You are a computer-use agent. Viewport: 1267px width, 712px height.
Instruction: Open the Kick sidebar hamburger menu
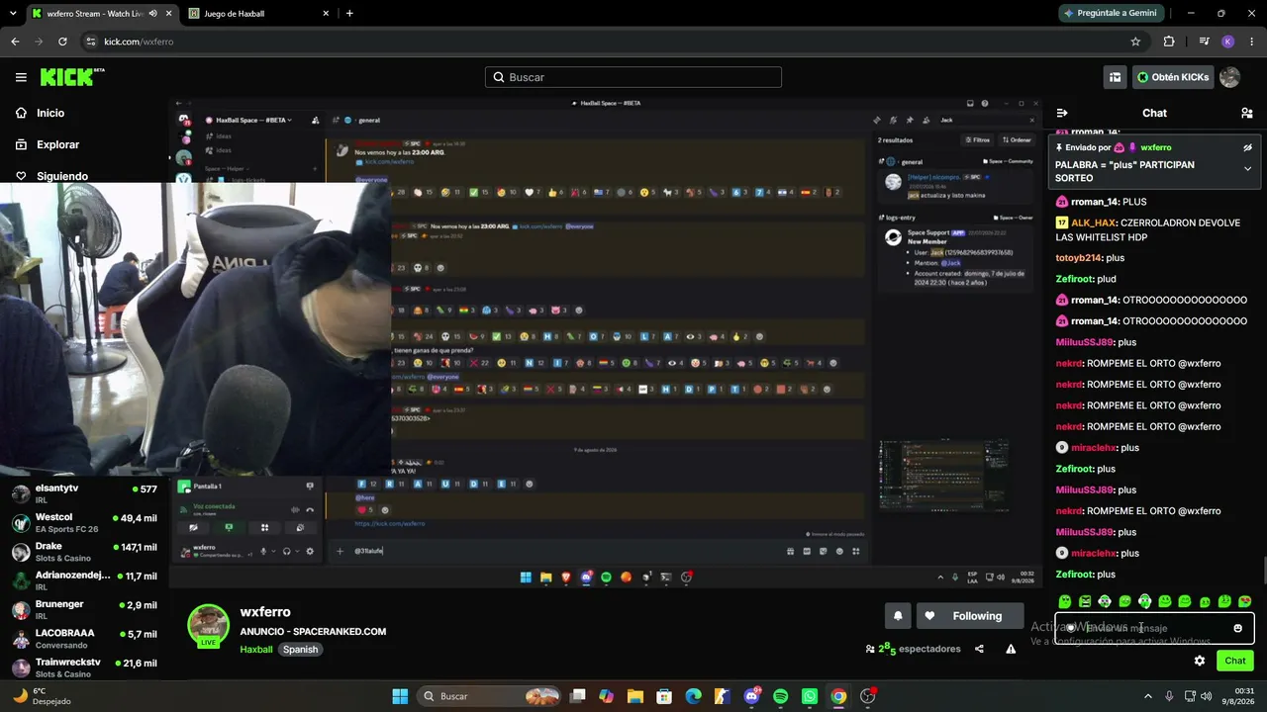coord(21,77)
